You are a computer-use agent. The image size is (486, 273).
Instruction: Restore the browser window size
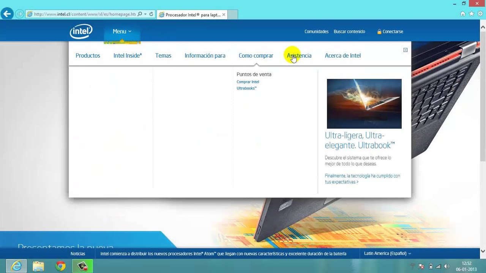point(464,3)
